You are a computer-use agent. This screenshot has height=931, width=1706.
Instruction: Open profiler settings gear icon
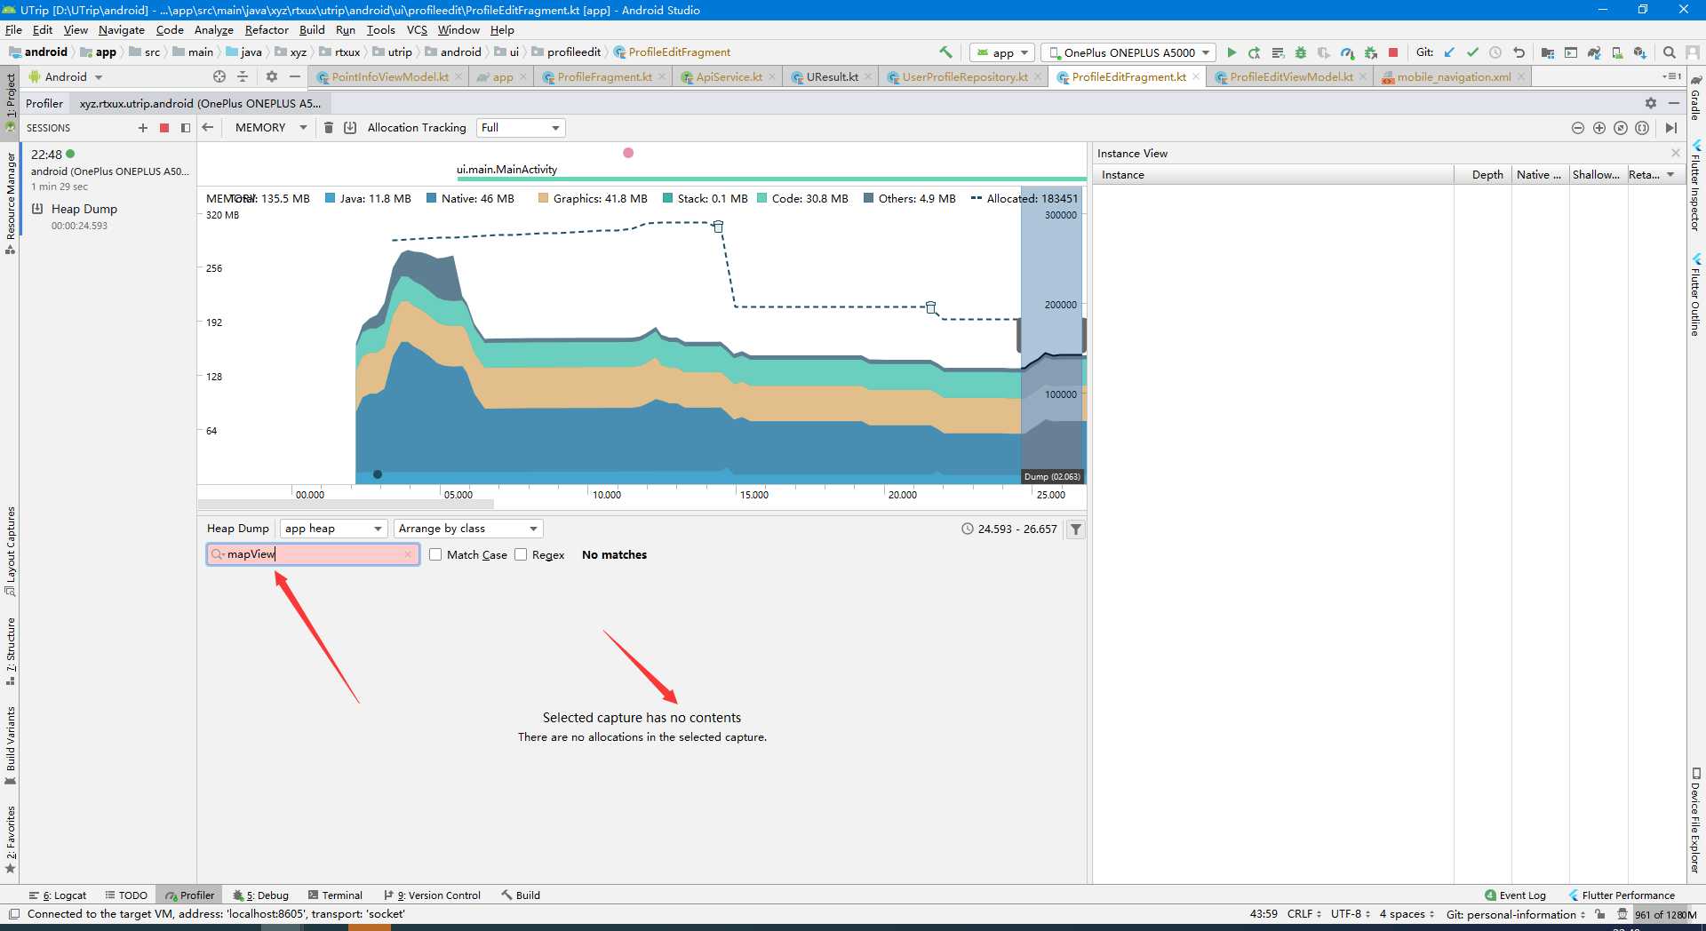pos(1651,103)
